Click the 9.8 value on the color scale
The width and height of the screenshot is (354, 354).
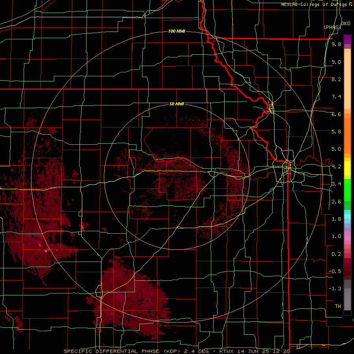click(x=336, y=44)
